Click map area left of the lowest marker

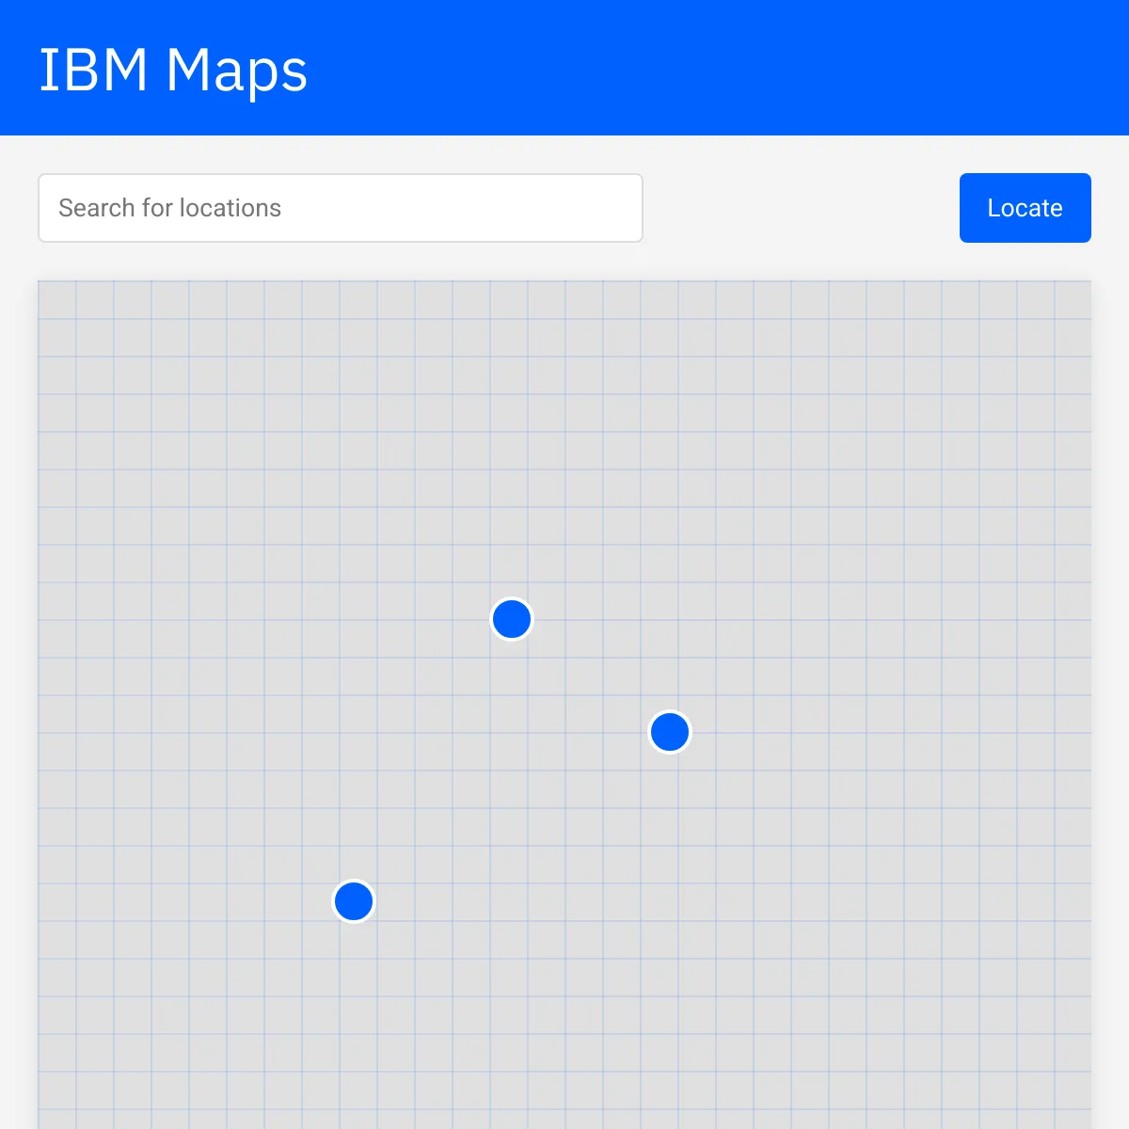[207, 901]
